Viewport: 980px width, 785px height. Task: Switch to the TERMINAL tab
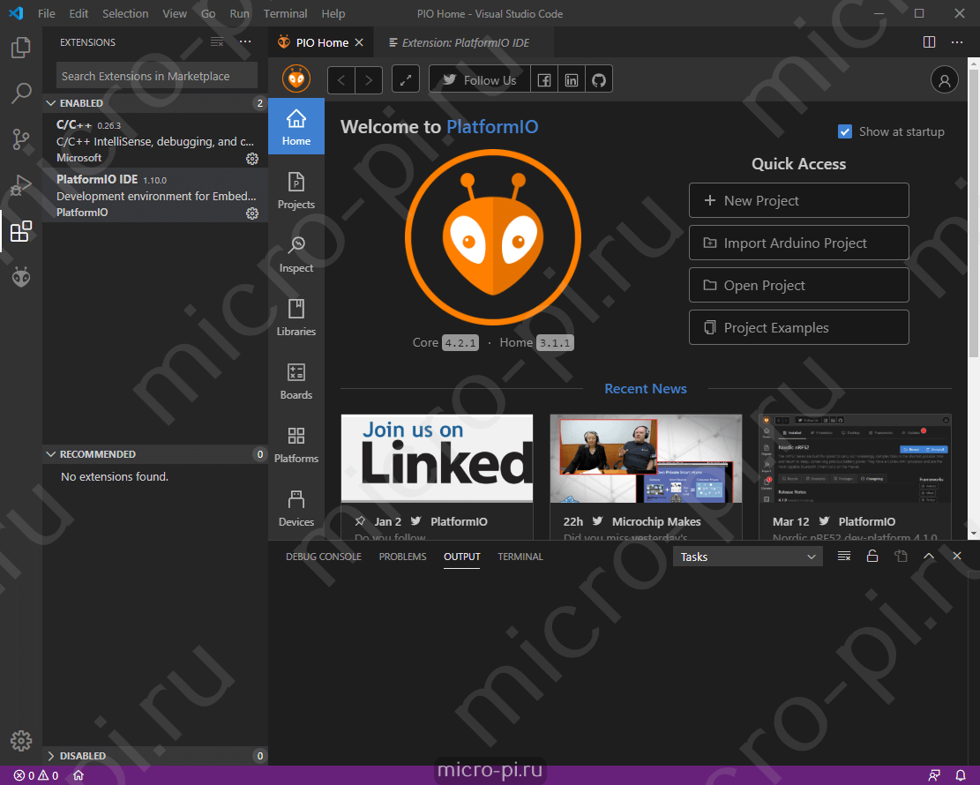click(520, 557)
